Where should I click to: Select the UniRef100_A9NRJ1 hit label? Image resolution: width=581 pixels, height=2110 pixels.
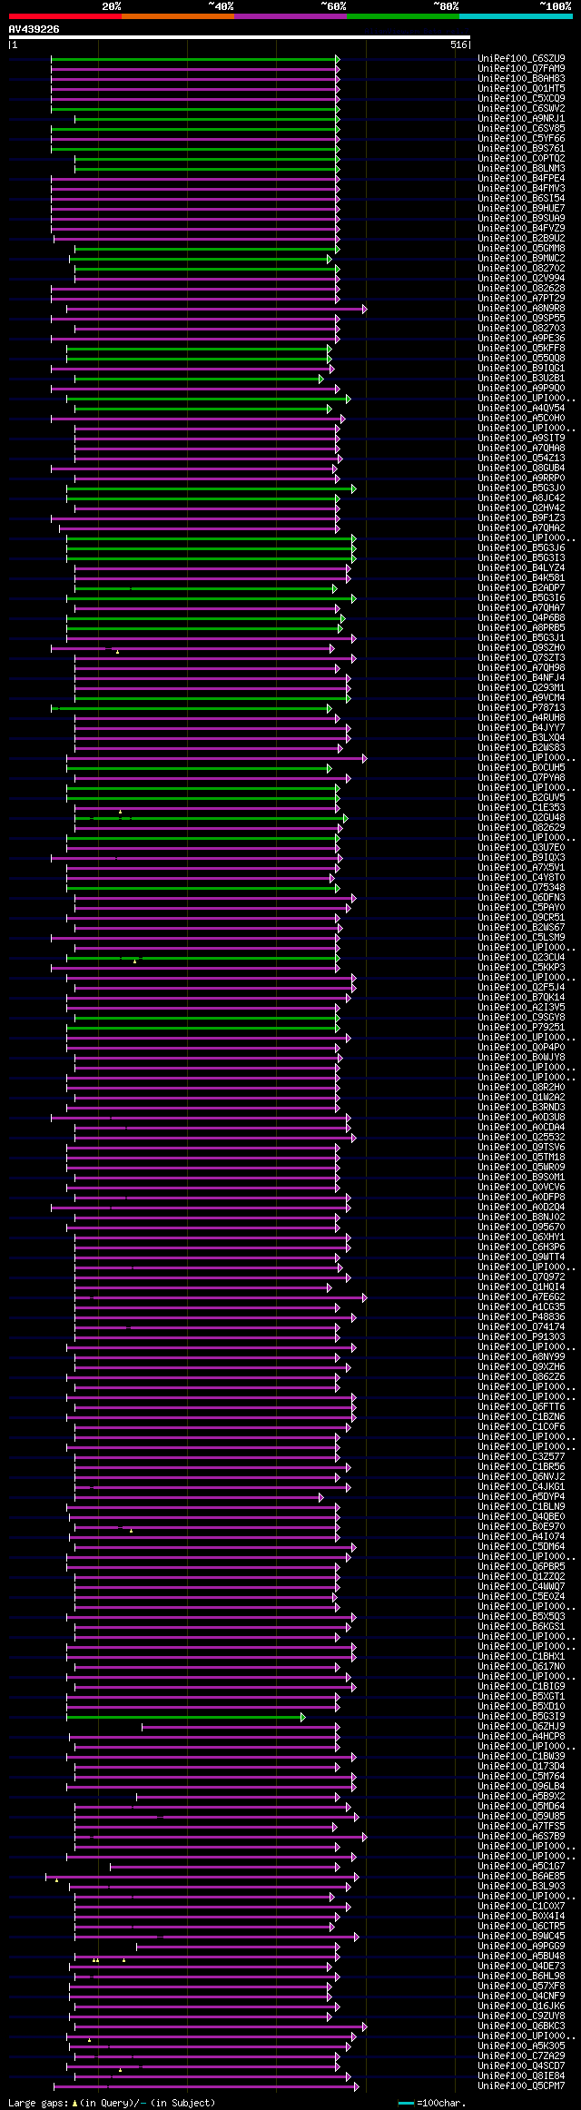521,119
